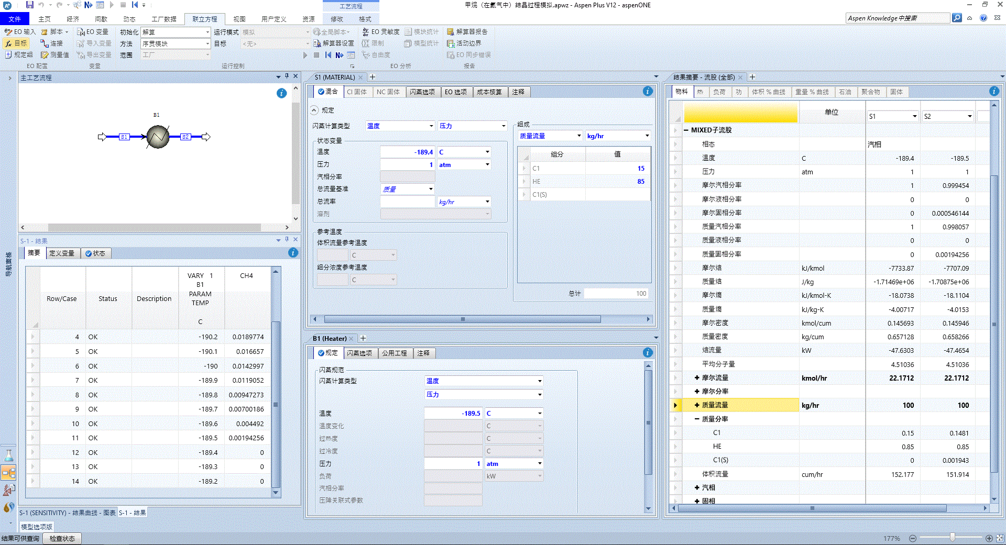This screenshot has width=1006, height=545.
Task: Click the info icon in main flowsheet panel
Action: 281,93
